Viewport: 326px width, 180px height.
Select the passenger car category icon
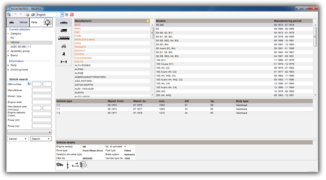pos(64,23)
